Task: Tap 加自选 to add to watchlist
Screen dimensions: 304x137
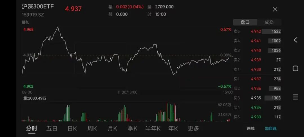Action: pos(271,129)
